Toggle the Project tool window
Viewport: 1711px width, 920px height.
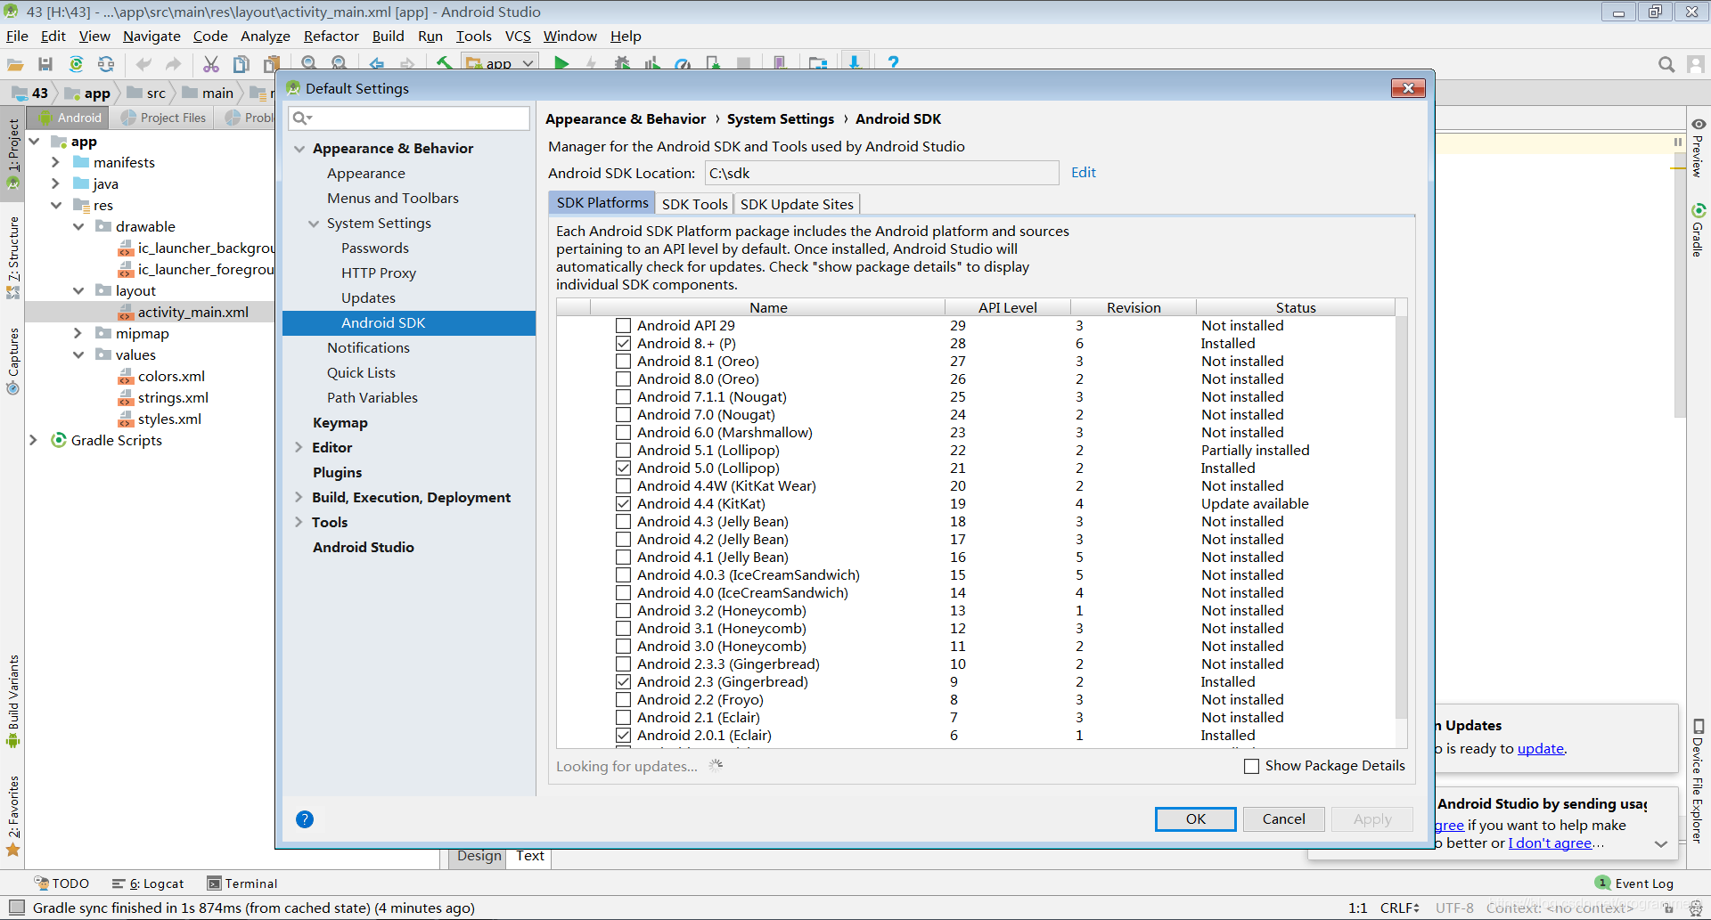coord(13,153)
